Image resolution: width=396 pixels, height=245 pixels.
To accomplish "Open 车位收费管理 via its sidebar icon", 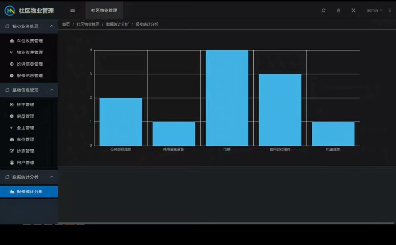I will coord(12,41).
